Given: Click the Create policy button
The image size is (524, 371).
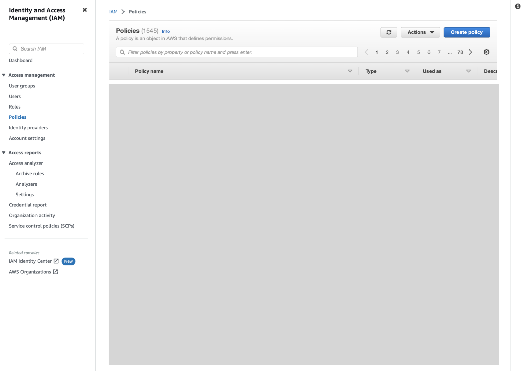Looking at the screenshot, I should [x=467, y=32].
